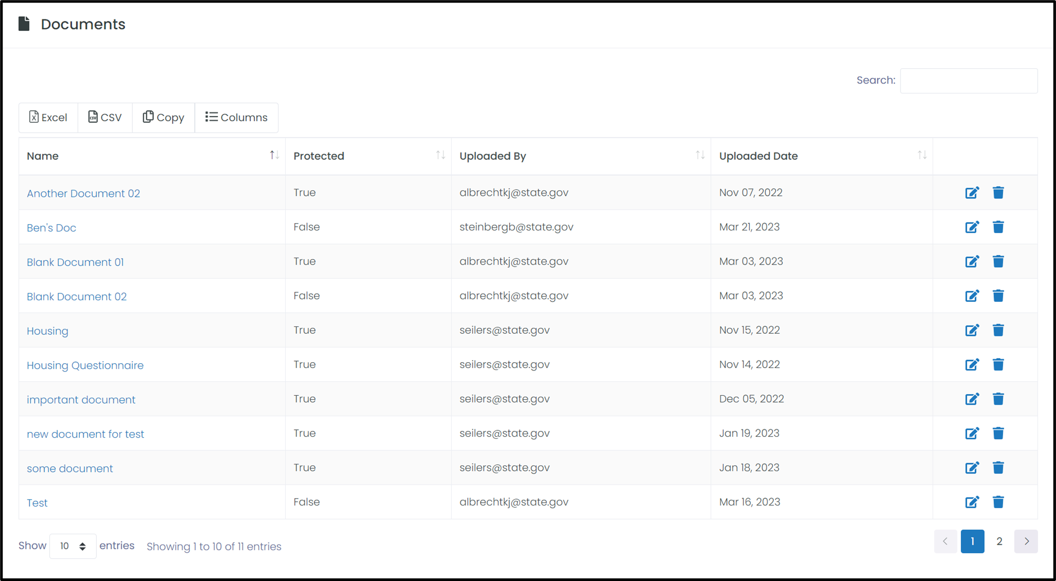Go to page 2 of results
The height and width of the screenshot is (581, 1056).
[x=999, y=541]
